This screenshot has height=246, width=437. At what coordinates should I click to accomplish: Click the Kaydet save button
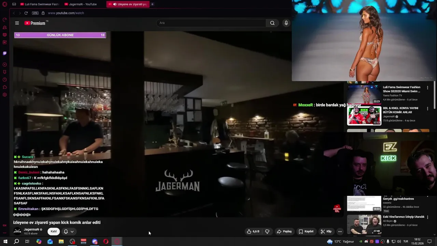pos(306,231)
